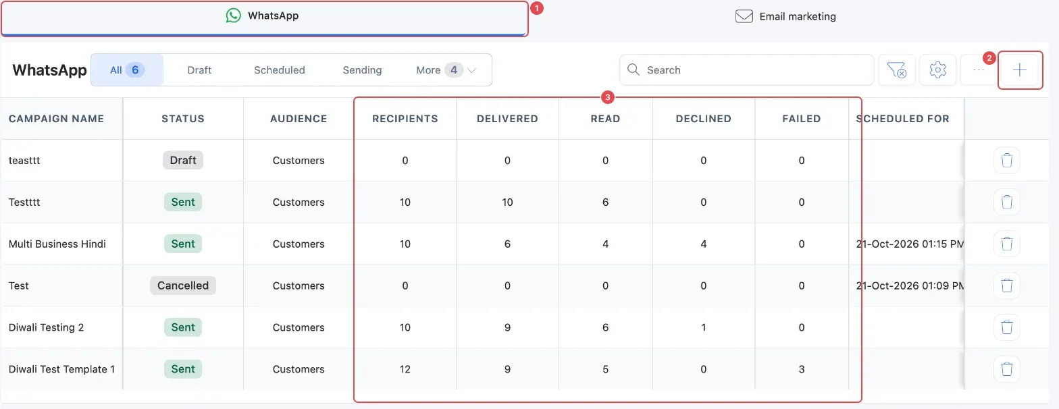
Task: Click the More count badge showing 4
Action: [x=454, y=70]
